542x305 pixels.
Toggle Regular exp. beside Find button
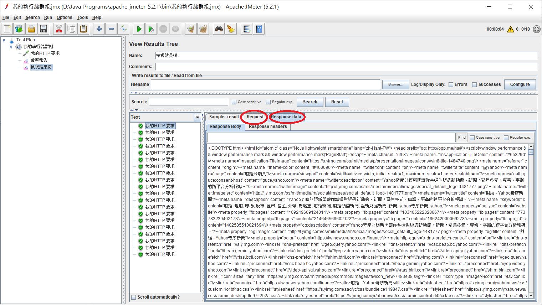click(x=506, y=138)
